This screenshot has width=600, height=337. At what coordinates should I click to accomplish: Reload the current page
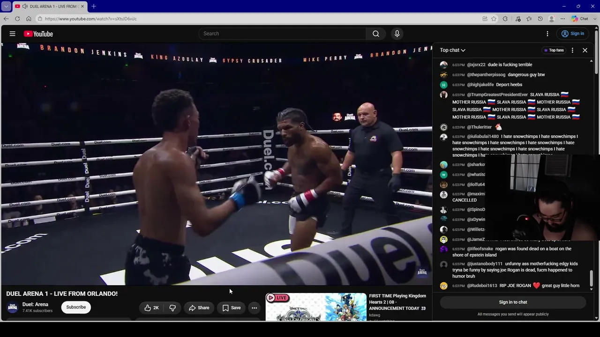click(x=17, y=19)
